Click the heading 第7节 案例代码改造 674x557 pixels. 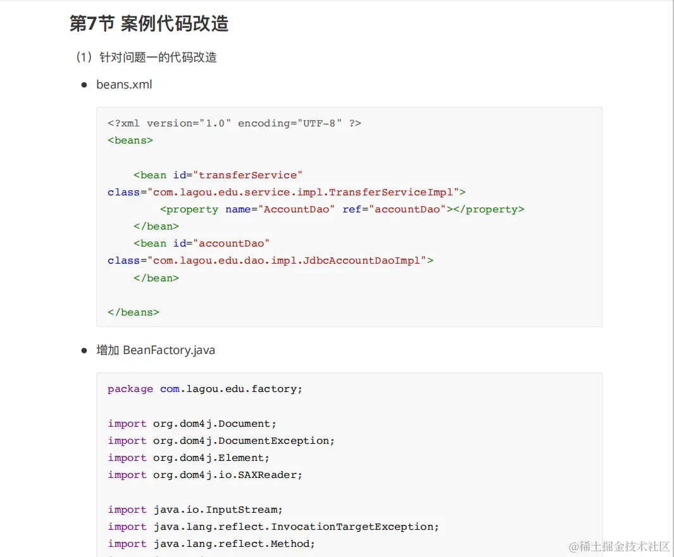click(x=149, y=24)
